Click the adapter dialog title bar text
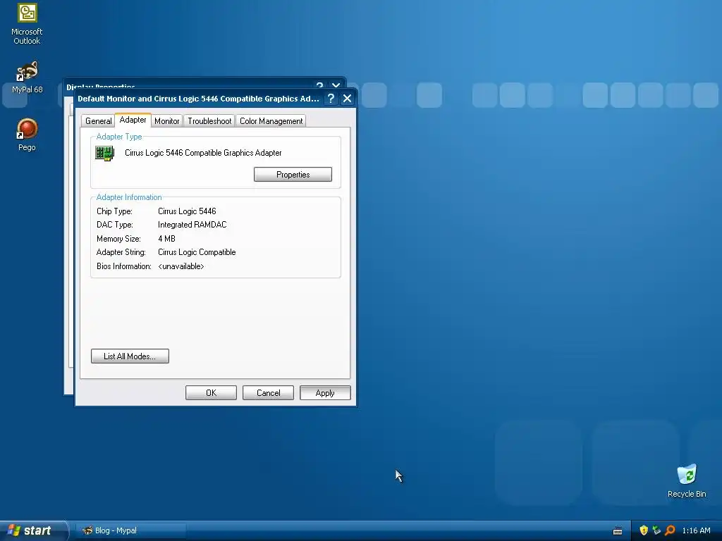Image resolution: width=722 pixels, height=541 pixels. (198, 99)
